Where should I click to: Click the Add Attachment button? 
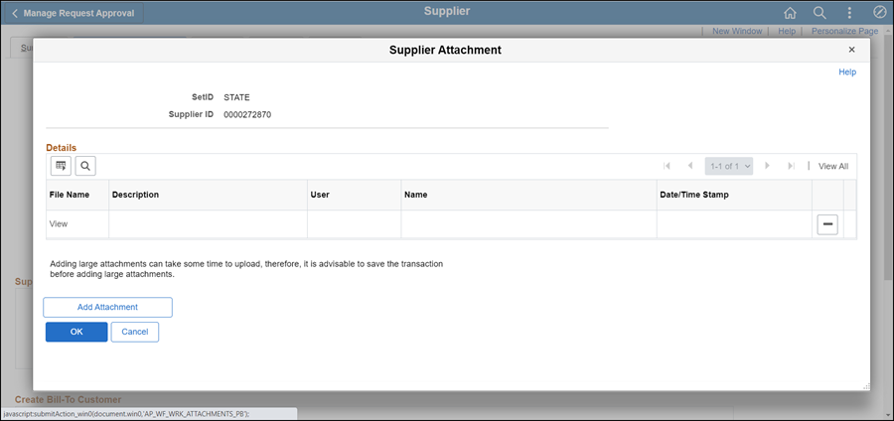point(107,307)
